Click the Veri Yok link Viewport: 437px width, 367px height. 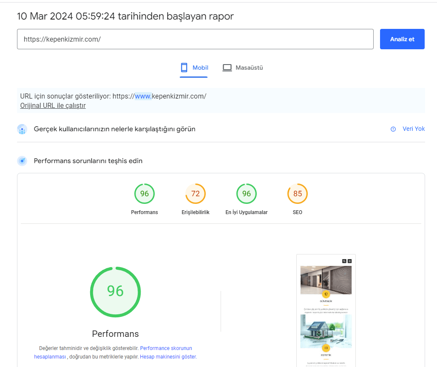[x=413, y=129]
